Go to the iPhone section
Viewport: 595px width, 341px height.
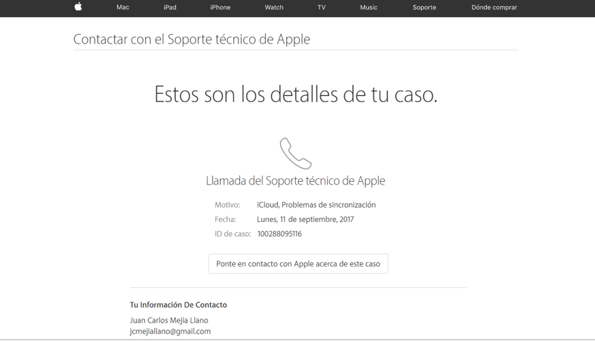(220, 7)
